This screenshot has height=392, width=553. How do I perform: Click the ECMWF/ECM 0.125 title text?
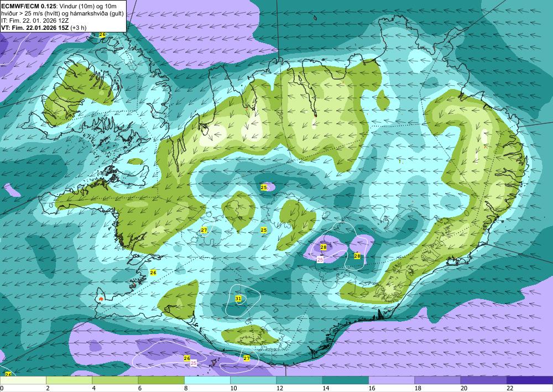[28, 6]
